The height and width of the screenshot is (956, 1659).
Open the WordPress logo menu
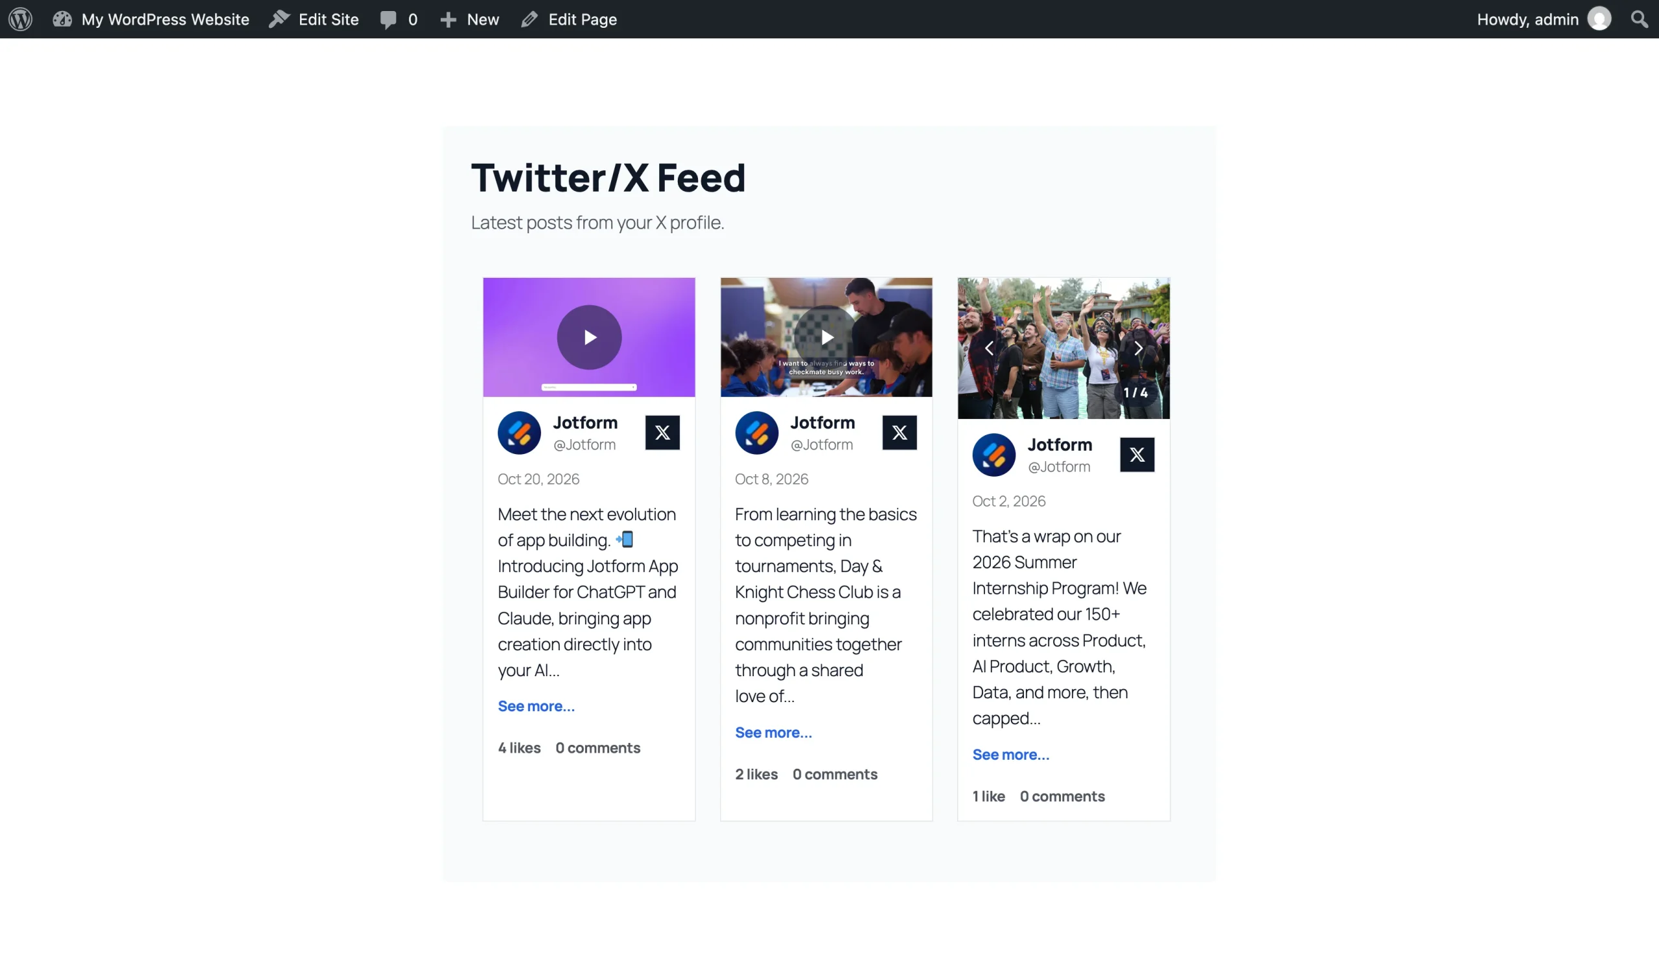click(20, 19)
